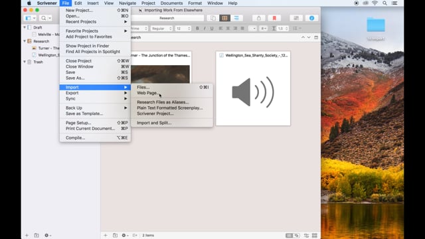Click the Composition Mode toolbar icon
This screenshot has height=239, width=425.
pyautogui.click(x=296, y=18)
